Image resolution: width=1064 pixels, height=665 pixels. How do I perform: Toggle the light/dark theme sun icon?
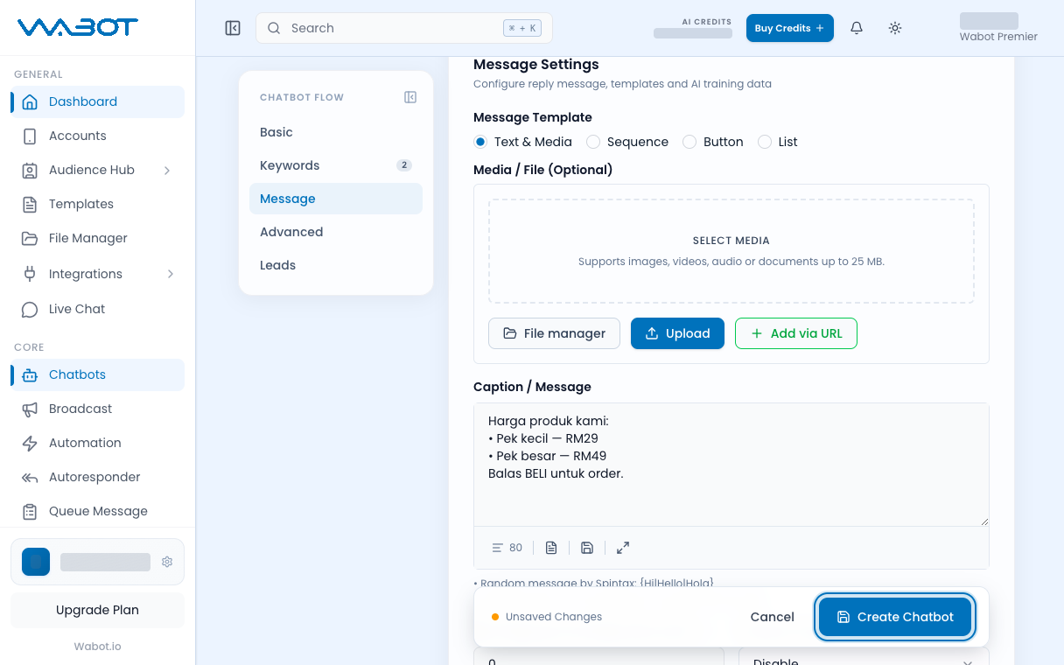coord(895,28)
